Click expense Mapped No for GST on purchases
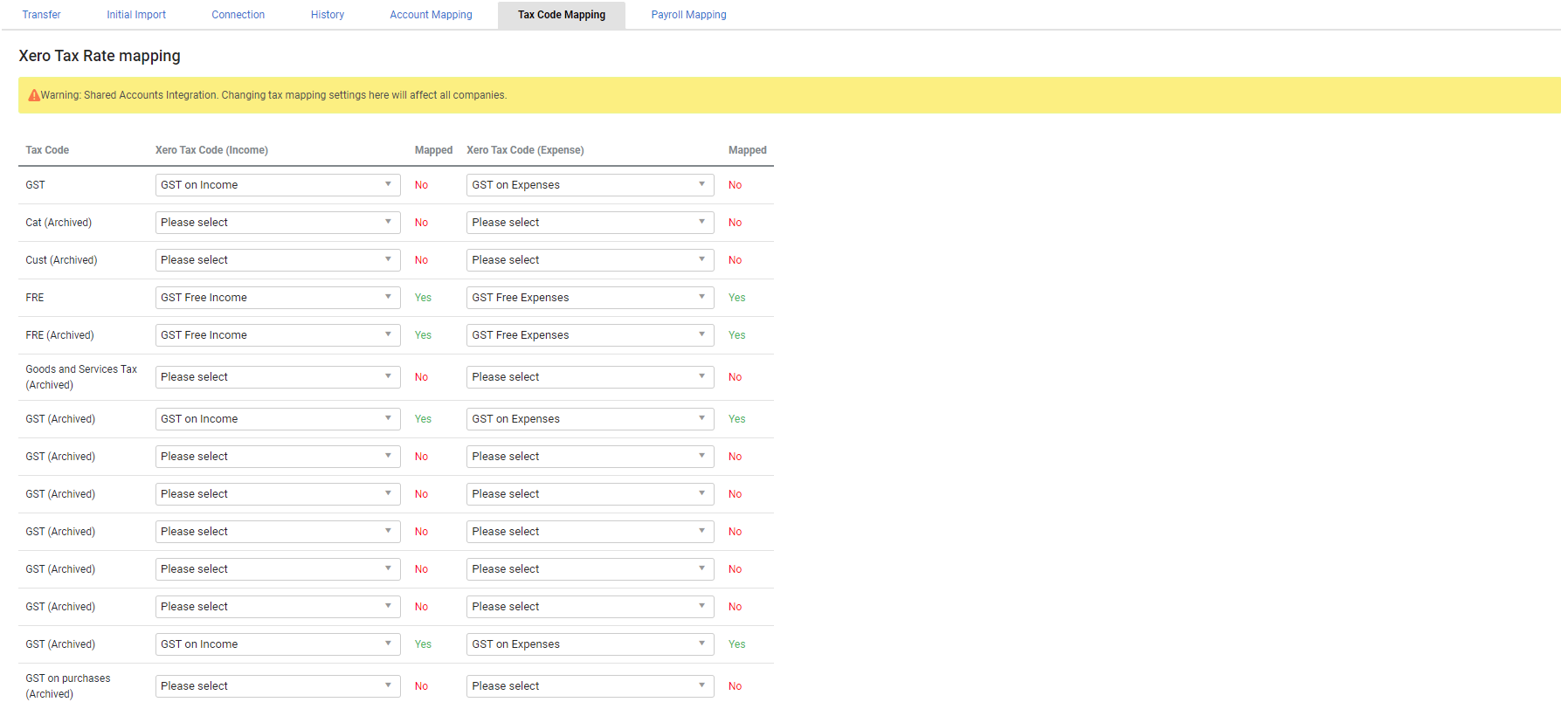The height and width of the screenshot is (709, 1561). (x=735, y=686)
